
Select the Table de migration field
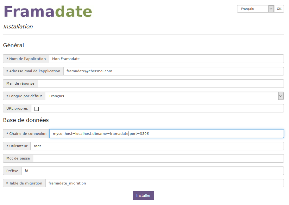pos(165,183)
